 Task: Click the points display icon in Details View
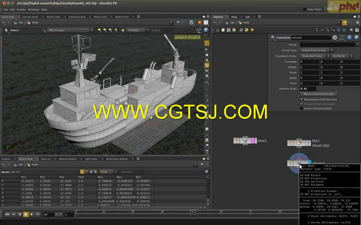82,172
